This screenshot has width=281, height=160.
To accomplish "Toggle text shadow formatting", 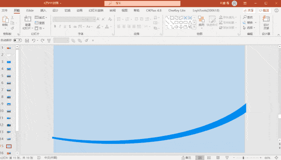I will click(x=70, y=27).
